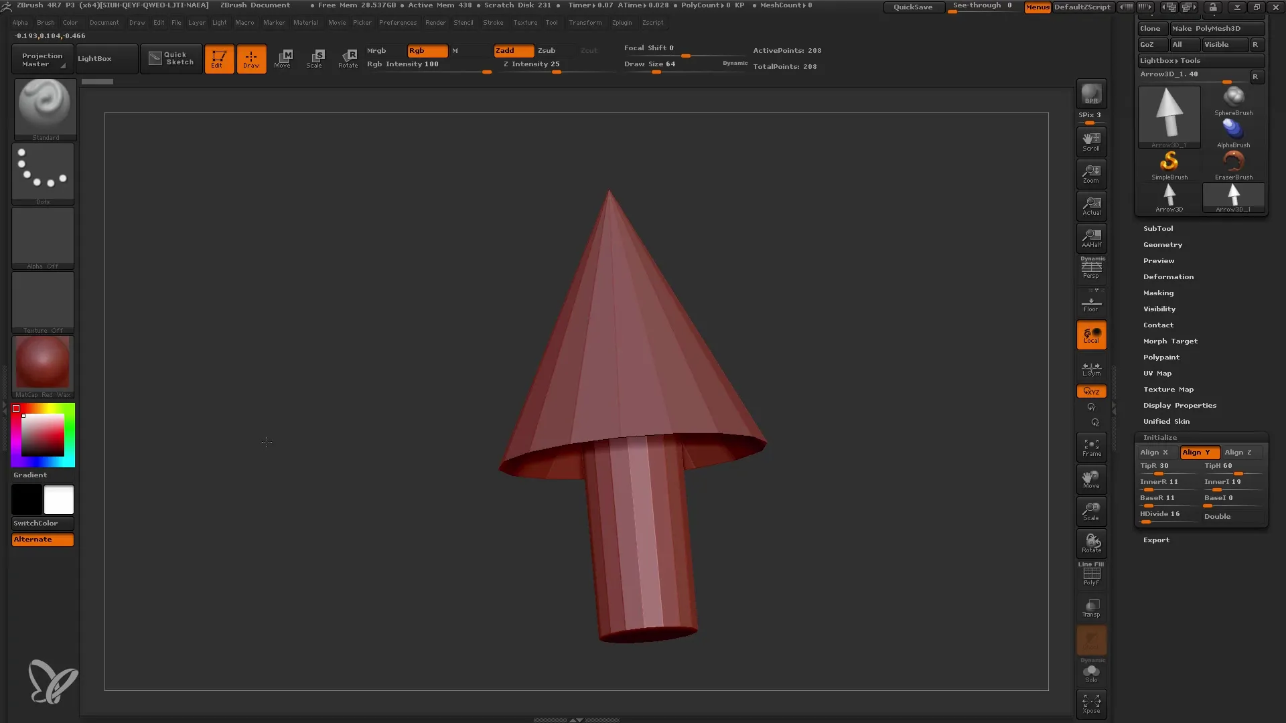The width and height of the screenshot is (1286, 723).
Task: Select the Rotate tool in toolbar
Action: coord(348,58)
